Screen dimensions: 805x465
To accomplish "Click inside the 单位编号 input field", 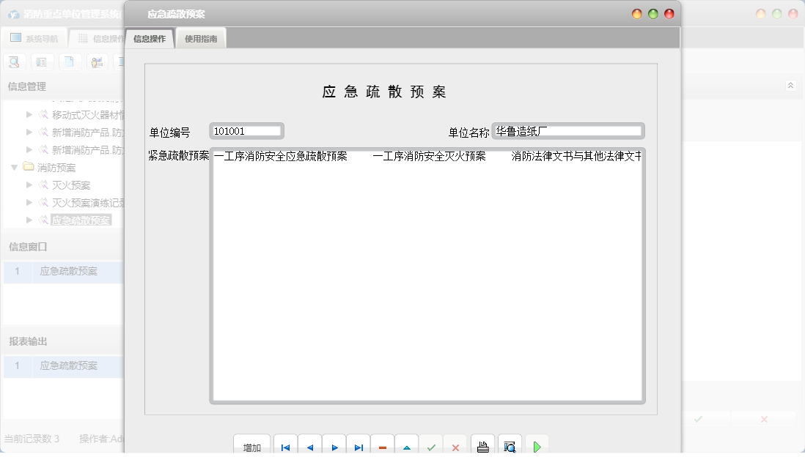I will 246,130.
